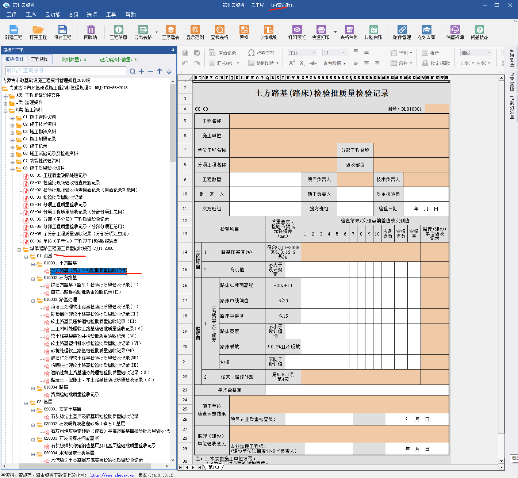Check 问题状态 issue status

[x=479, y=32]
